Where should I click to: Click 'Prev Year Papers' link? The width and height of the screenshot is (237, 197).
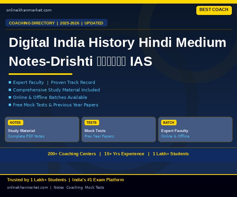pos(99,136)
